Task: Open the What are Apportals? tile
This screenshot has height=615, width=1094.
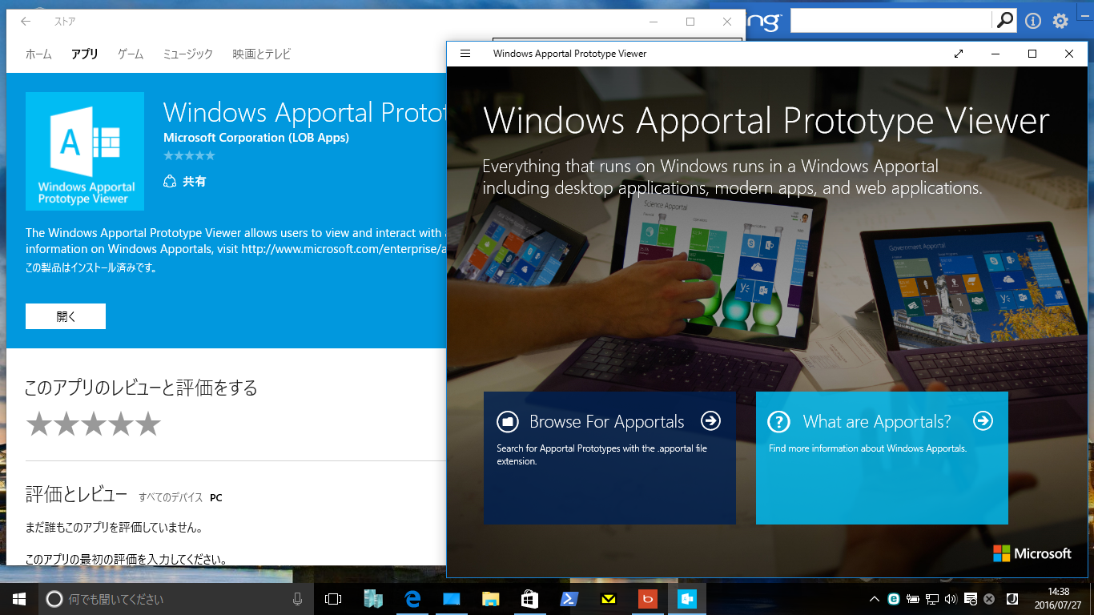Action: [882, 458]
